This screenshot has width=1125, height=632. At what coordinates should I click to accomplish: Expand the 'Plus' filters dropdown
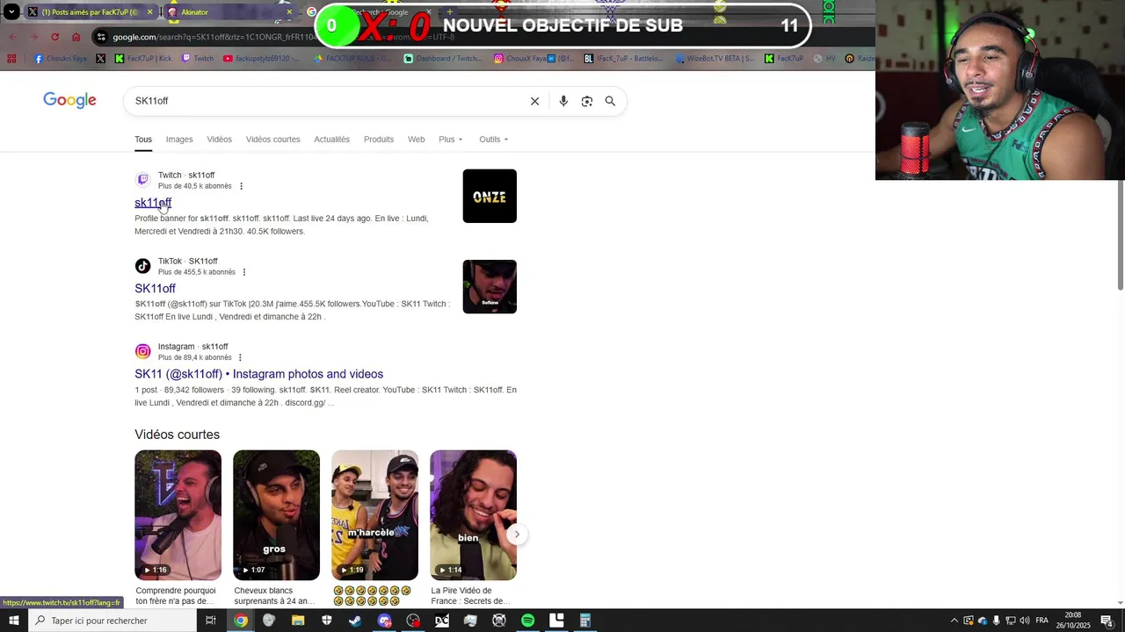tap(450, 140)
